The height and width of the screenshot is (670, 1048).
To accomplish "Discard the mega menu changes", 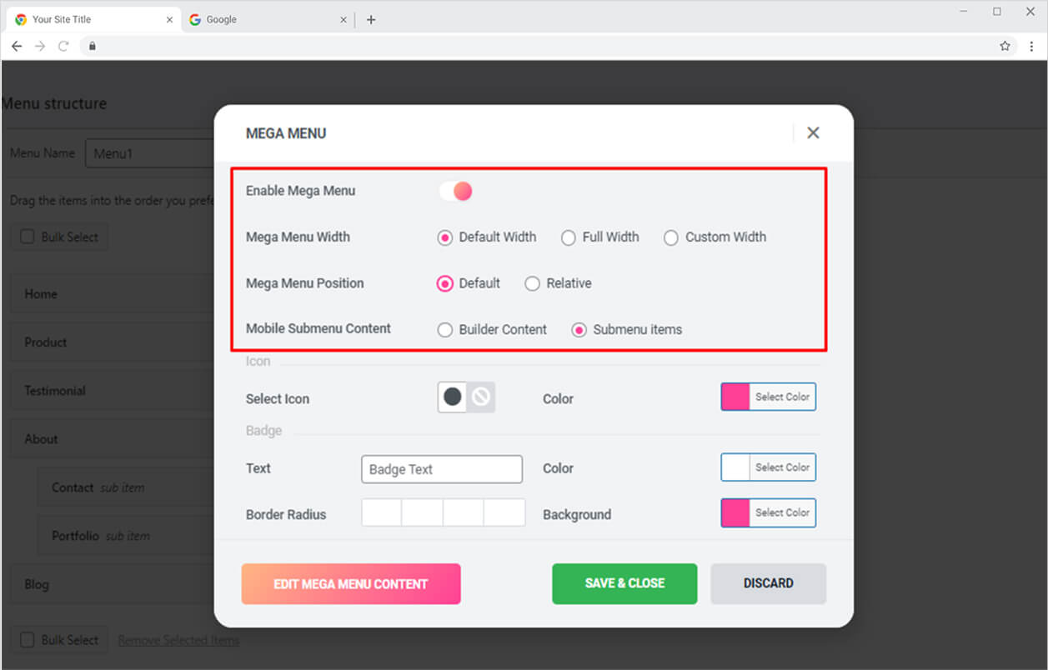I will (x=768, y=583).
